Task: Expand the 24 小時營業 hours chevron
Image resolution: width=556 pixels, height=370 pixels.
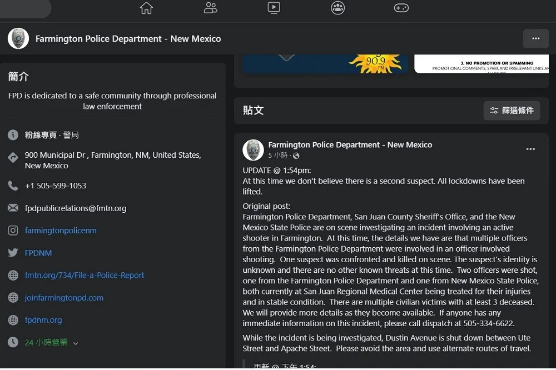Action: [76, 343]
